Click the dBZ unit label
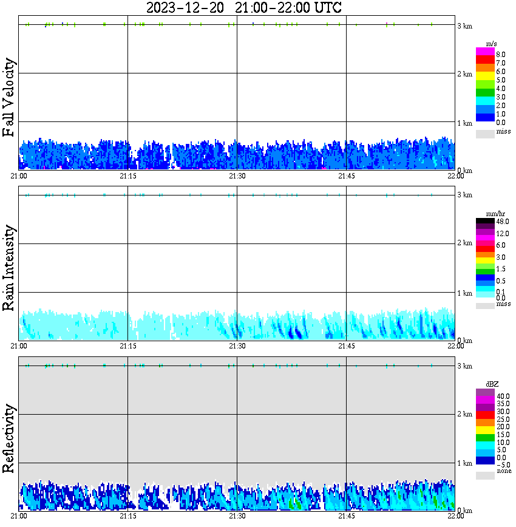Image resolution: width=516 pixels, height=527 pixels. tap(492, 384)
